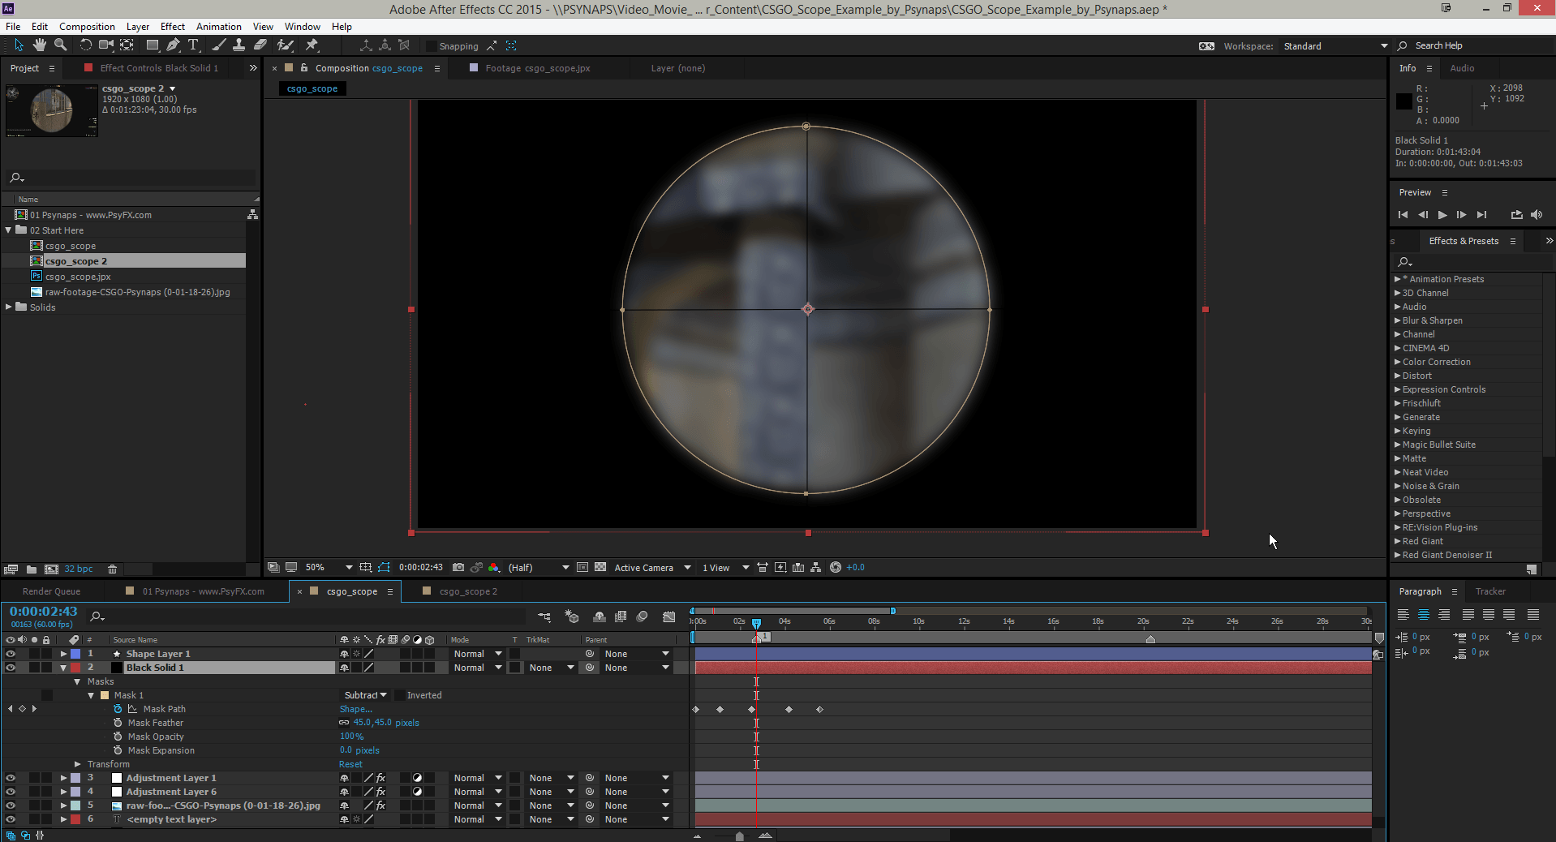Expand the Blur & Sharpen effects category
1556x842 pixels.
coord(1397,320)
